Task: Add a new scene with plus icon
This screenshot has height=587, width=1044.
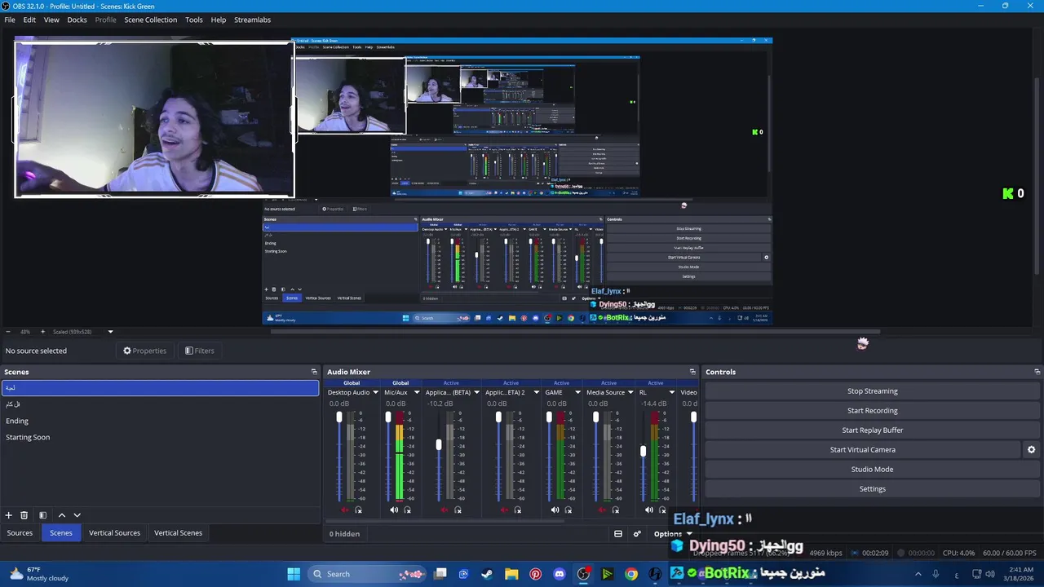Action: pyautogui.click(x=9, y=515)
